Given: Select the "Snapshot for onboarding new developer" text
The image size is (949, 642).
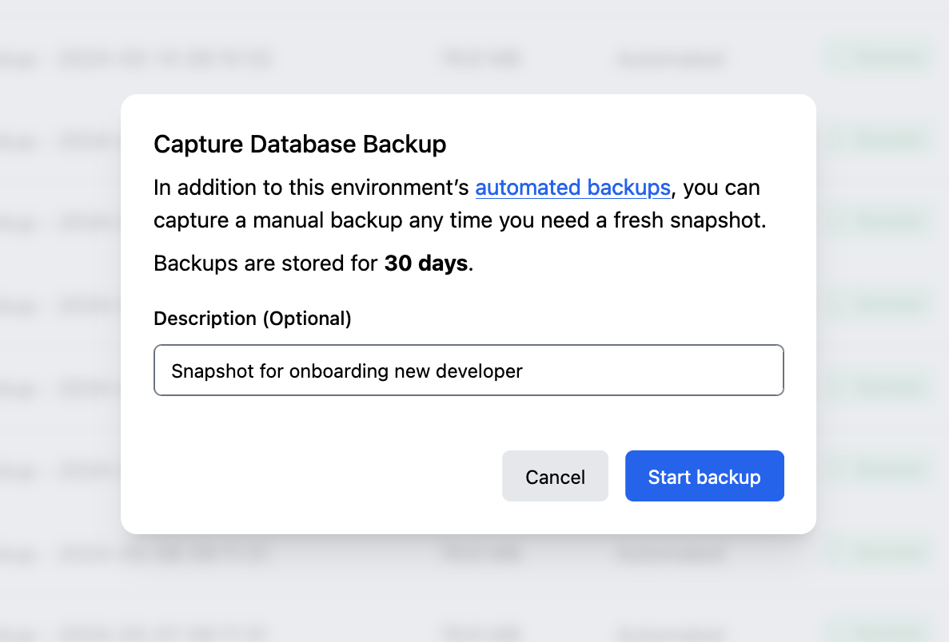Looking at the screenshot, I should [x=346, y=371].
